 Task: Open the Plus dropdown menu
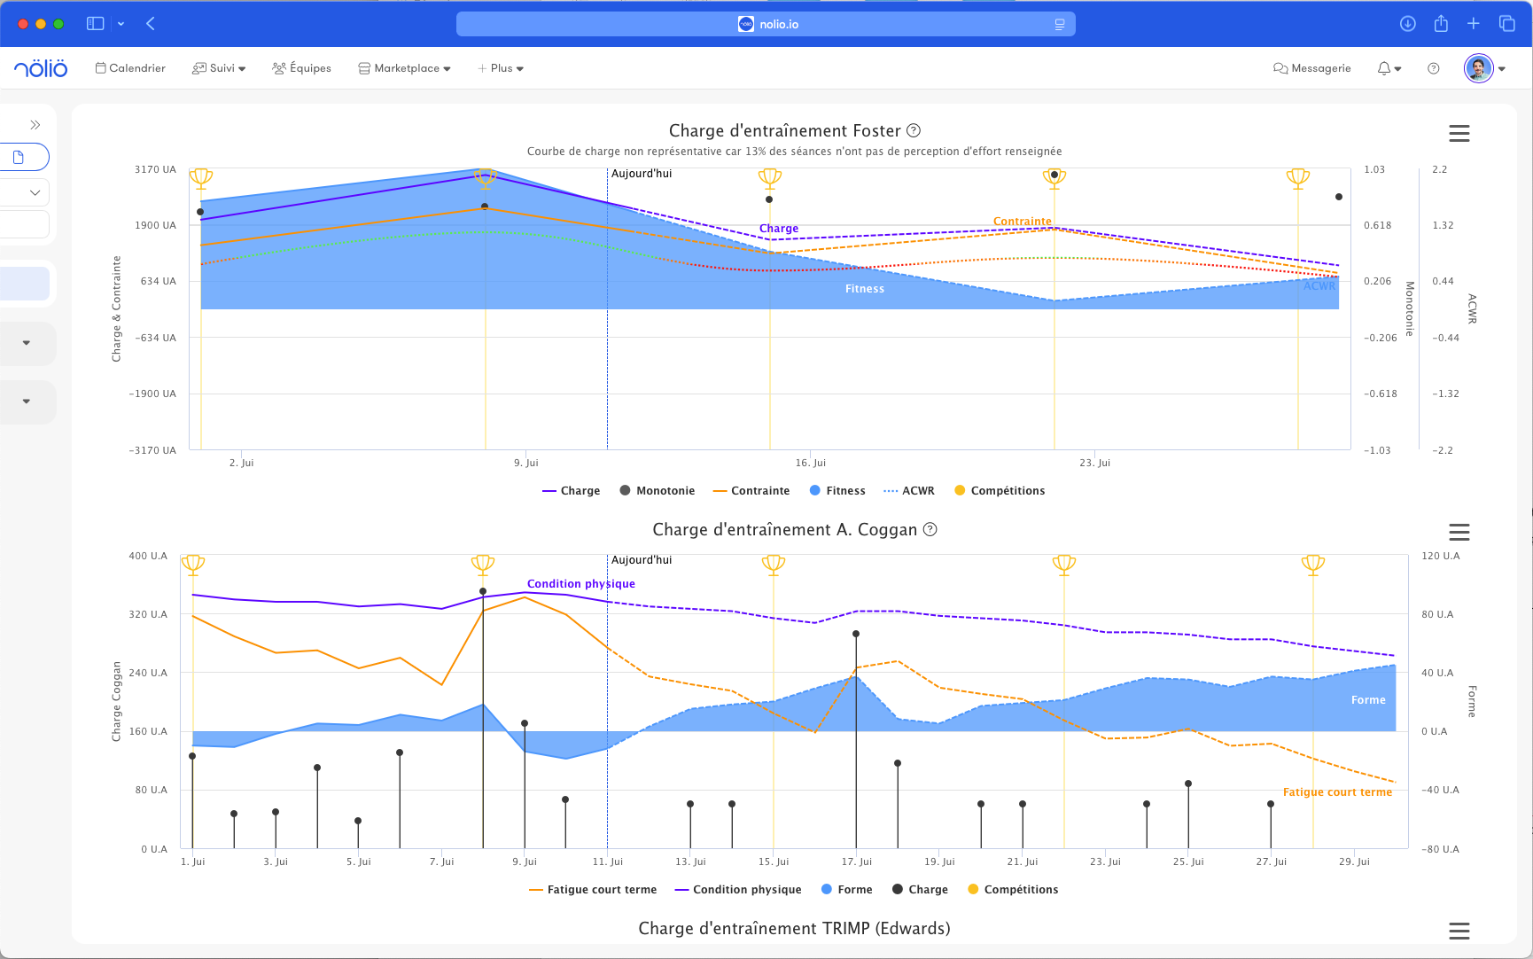[502, 68]
